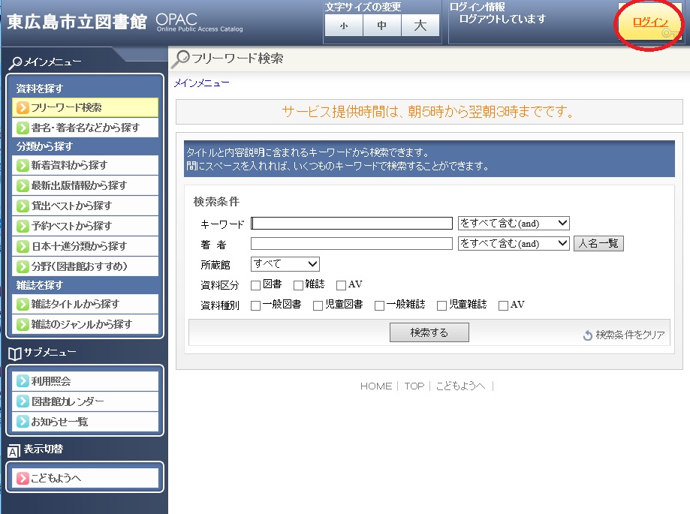Open keyword match condition dropdown
The image size is (690, 514).
514,224
